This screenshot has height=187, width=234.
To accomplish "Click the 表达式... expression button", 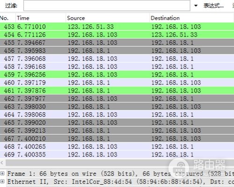I will (213, 6).
